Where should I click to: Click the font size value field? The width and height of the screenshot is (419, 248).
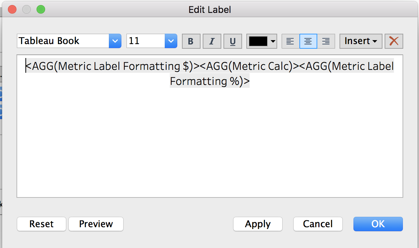[146, 41]
